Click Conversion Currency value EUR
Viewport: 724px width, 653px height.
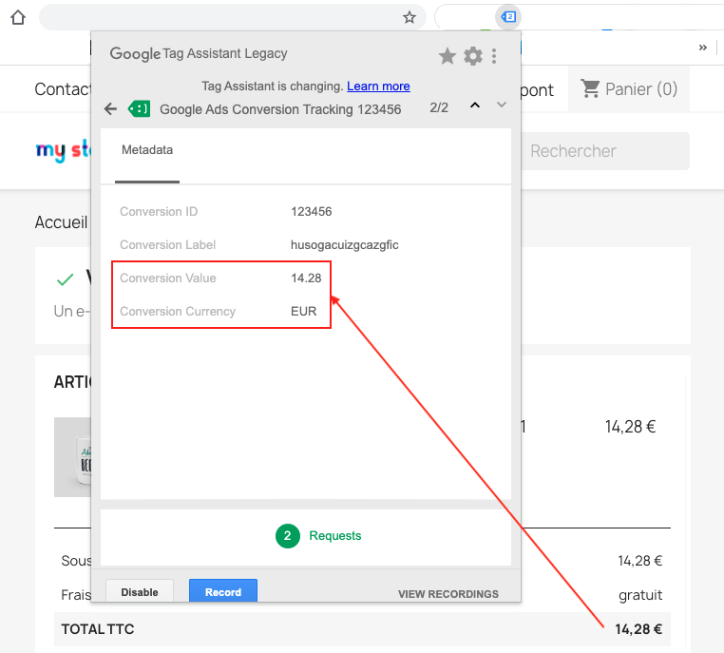(303, 311)
